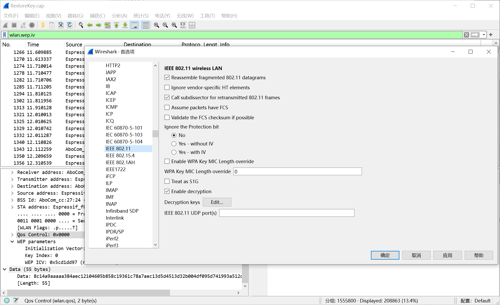
Task: Click the WPA Key MIC Length override field
Action: [x=297, y=171]
